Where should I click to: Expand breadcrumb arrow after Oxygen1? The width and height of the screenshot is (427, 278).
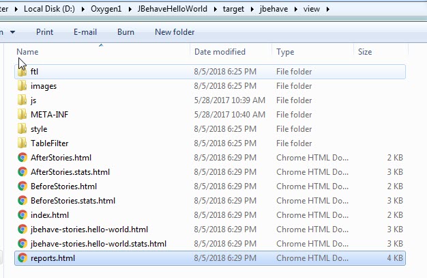click(x=130, y=10)
